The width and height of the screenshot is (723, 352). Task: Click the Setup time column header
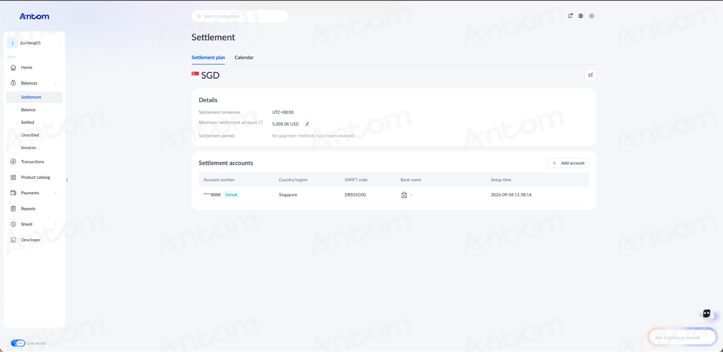click(x=501, y=180)
